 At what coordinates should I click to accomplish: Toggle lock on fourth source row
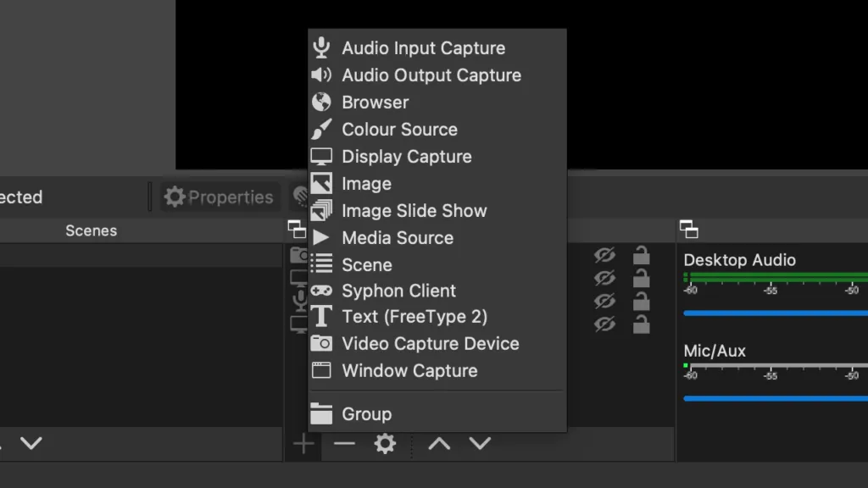point(641,324)
